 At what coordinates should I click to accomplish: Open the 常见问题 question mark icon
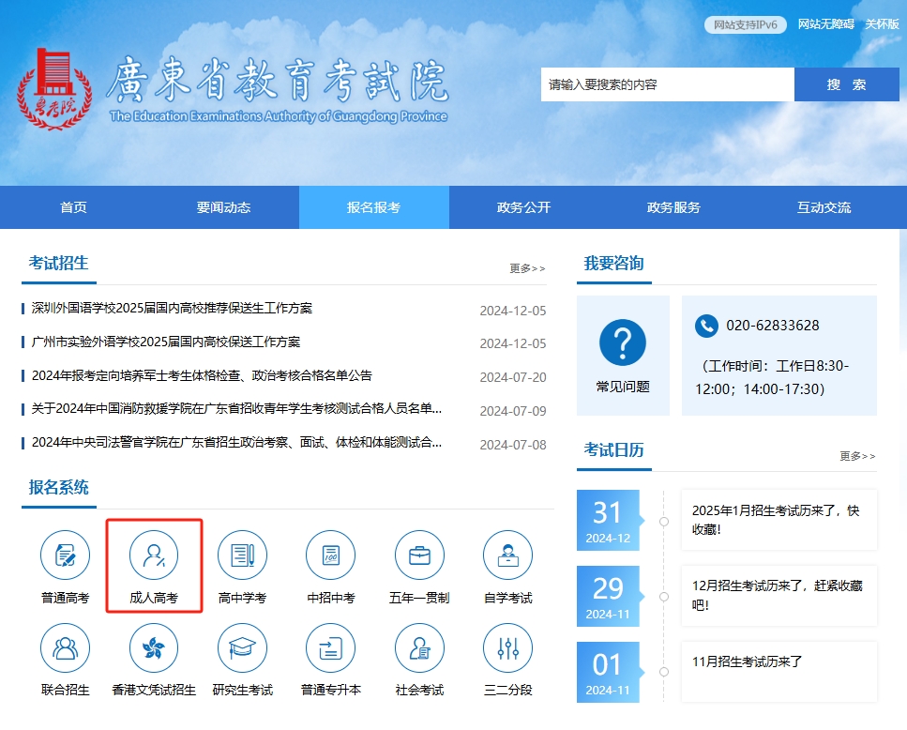(622, 341)
